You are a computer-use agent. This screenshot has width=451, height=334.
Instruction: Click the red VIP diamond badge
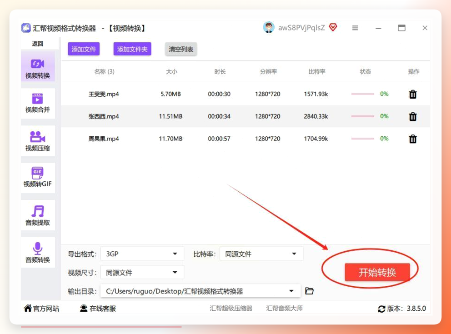333,27
